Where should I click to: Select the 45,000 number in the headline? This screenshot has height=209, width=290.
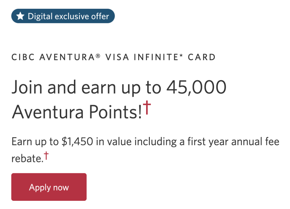(197, 87)
